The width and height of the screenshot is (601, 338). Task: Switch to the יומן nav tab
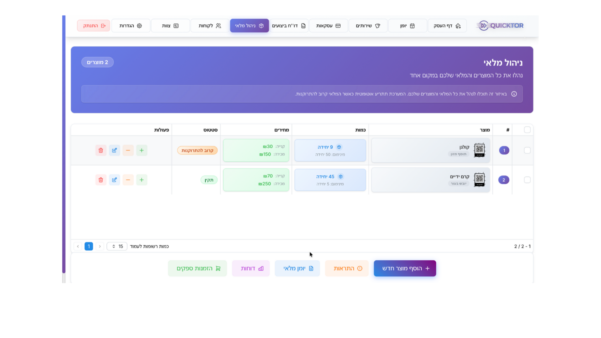click(x=407, y=26)
